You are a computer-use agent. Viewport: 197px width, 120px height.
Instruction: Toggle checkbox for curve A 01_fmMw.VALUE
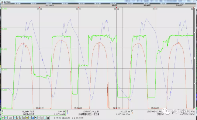3,111
